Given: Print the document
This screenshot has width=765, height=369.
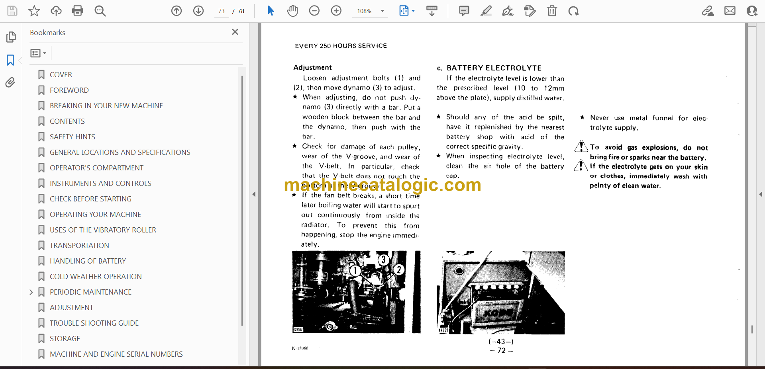Looking at the screenshot, I should coord(78,11).
